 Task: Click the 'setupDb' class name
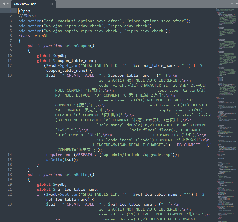(x=40, y=36)
